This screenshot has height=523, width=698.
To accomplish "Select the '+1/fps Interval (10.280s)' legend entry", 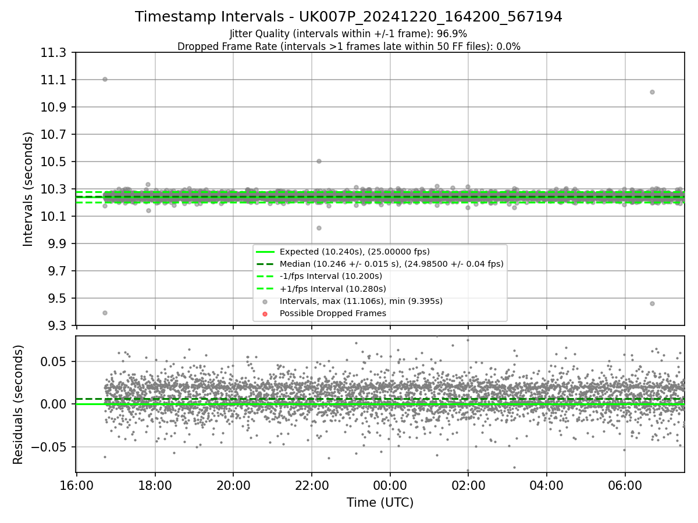I will tap(333, 288).
